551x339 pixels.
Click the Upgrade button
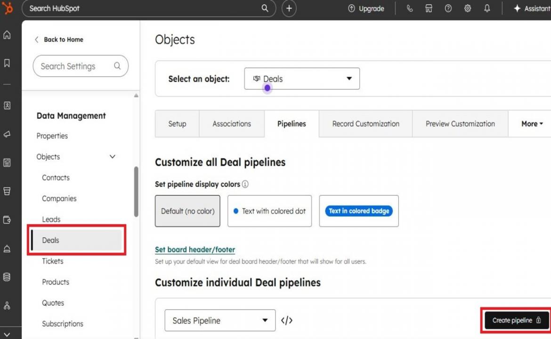click(x=366, y=8)
